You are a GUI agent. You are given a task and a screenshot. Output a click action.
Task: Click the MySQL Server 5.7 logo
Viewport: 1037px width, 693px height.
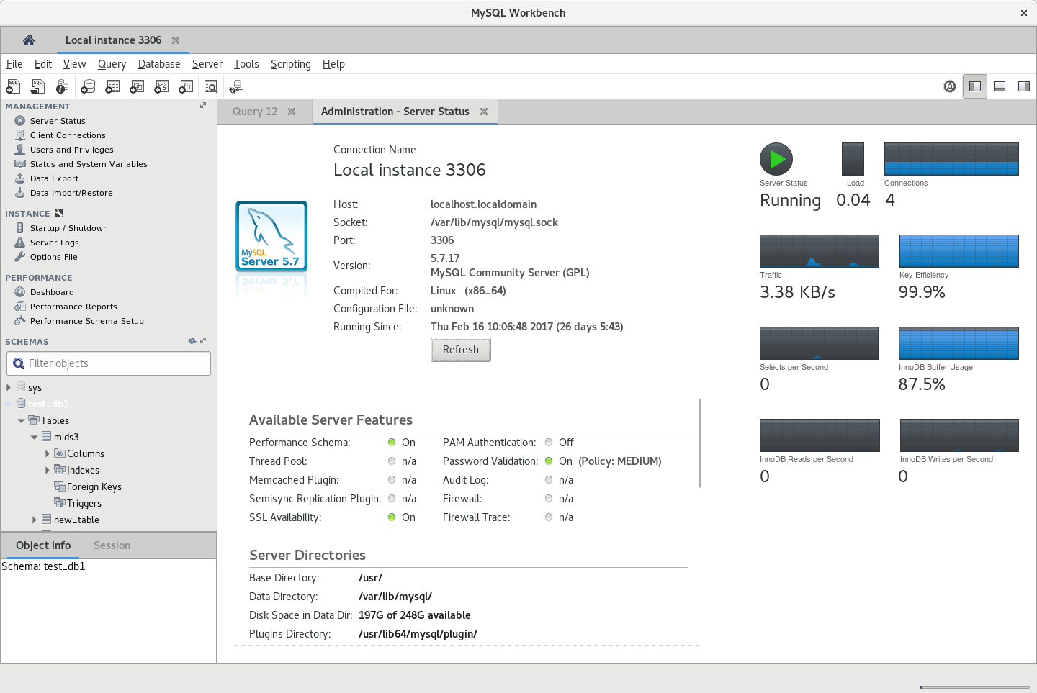271,237
